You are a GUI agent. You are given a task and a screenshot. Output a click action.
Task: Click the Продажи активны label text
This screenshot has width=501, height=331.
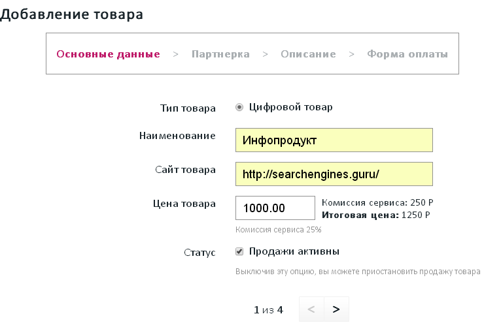pos(294,251)
